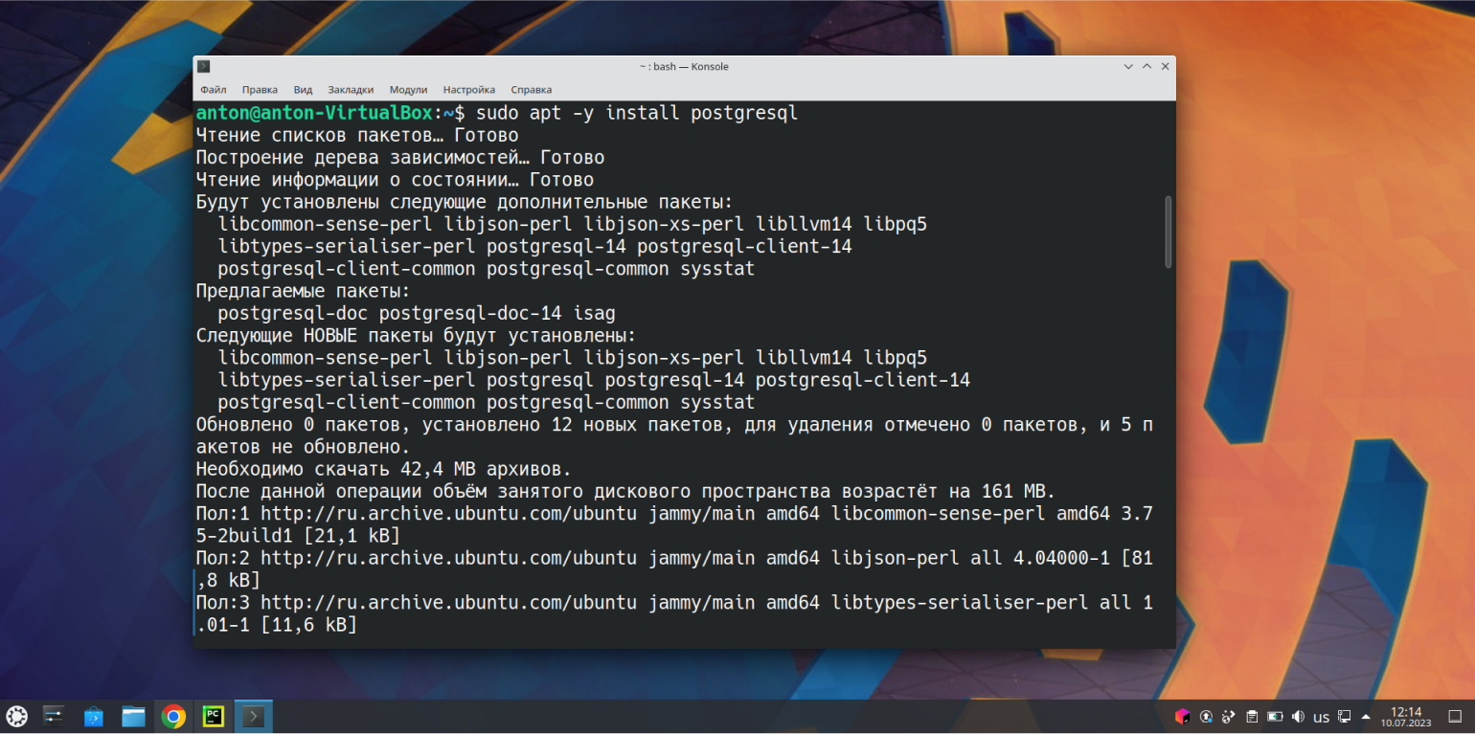The width and height of the screenshot is (1475, 734).
Task: Click the 'акетов не обновлено.' line
Action: (303, 447)
